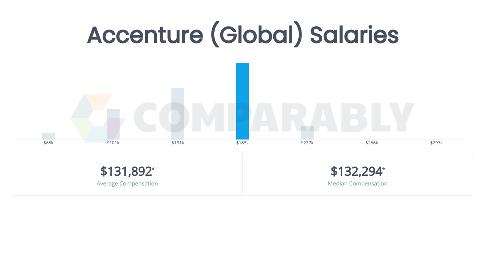The height and width of the screenshot is (254, 485).
Task: Click the $68k axis label
Action: click(x=48, y=143)
